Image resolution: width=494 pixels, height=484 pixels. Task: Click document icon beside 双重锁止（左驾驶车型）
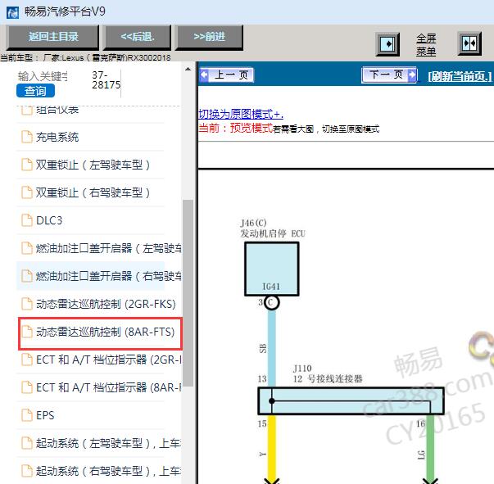27,165
